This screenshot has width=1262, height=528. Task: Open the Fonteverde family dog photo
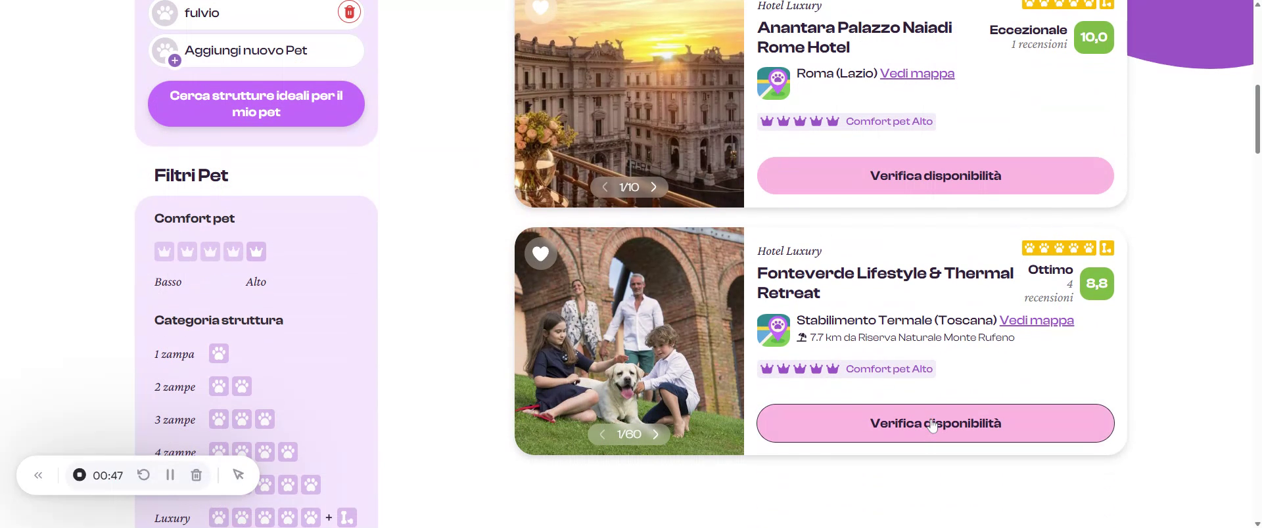(629, 341)
